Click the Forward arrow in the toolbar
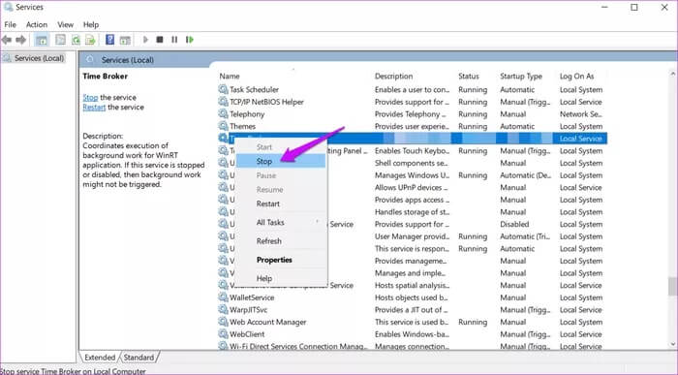678x375 pixels. coord(20,40)
